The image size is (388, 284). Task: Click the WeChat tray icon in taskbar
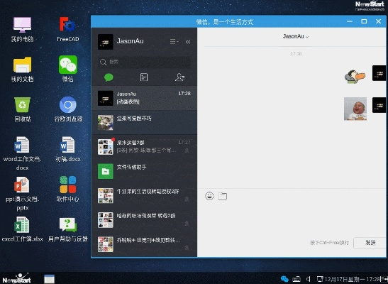click(x=284, y=279)
